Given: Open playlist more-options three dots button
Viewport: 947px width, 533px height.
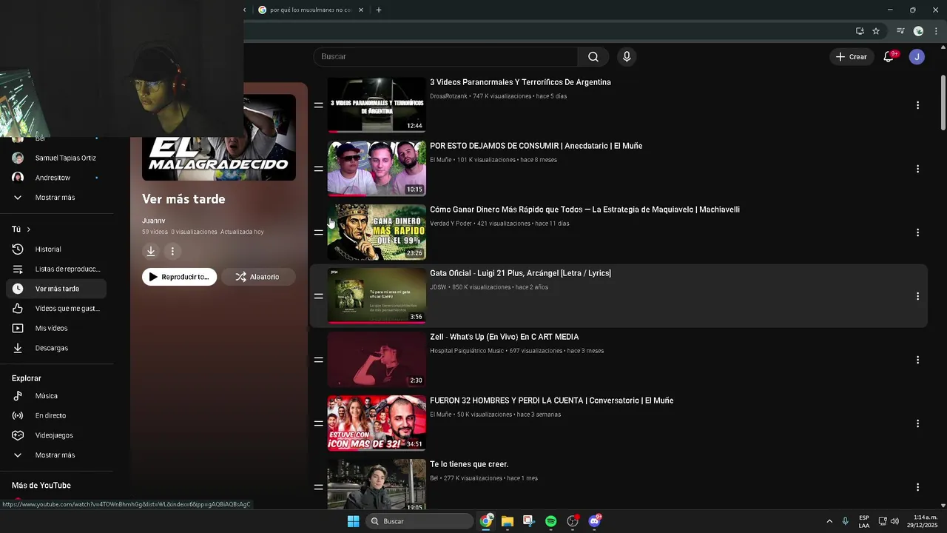Looking at the screenshot, I should [172, 252].
